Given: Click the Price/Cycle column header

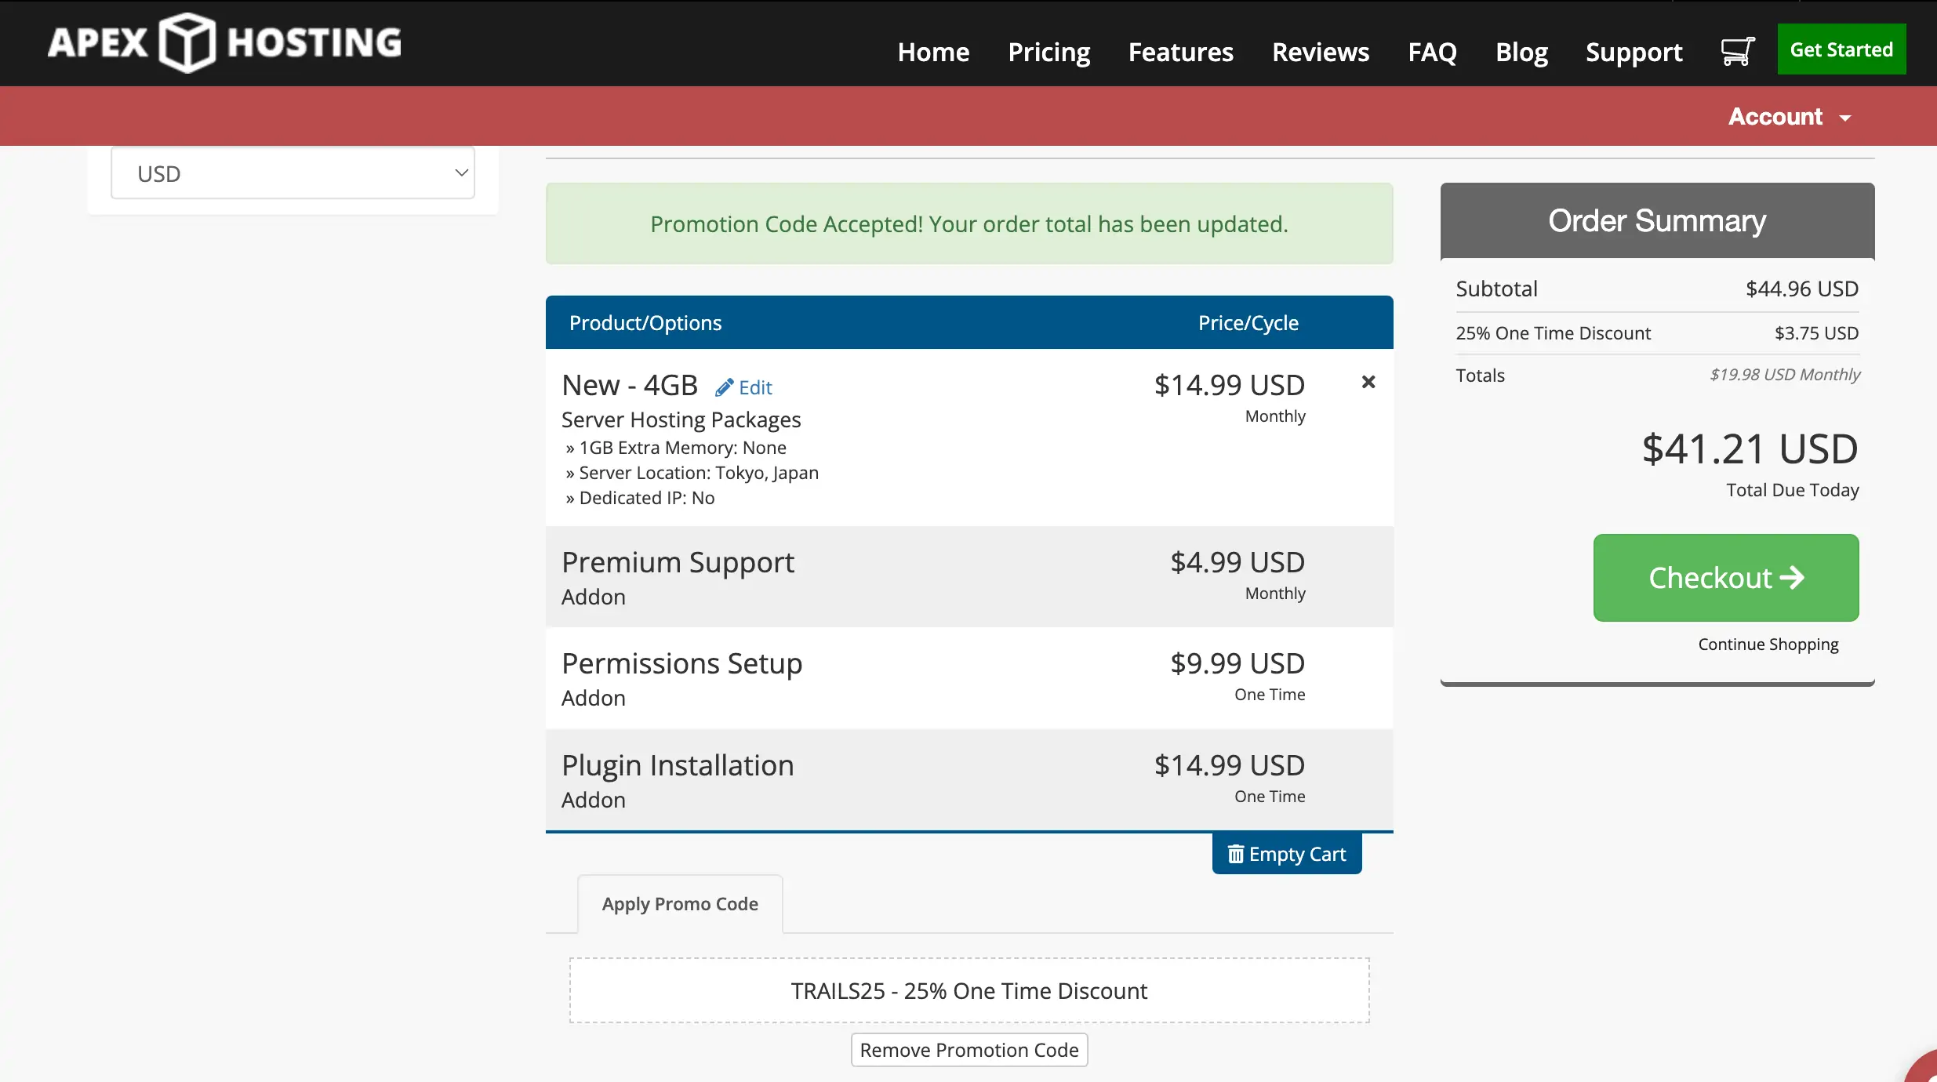Looking at the screenshot, I should [x=1248, y=323].
